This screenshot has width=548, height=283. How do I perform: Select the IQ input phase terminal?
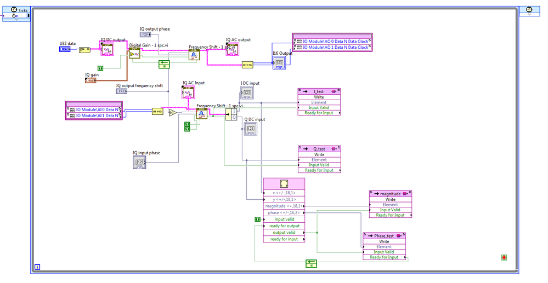pyautogui.click(x=139, y=162)
